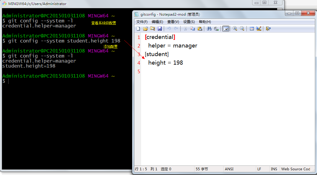Click the Undo arrow icon
This screenshot has width=317, height=175.
(x=169, y=29)
